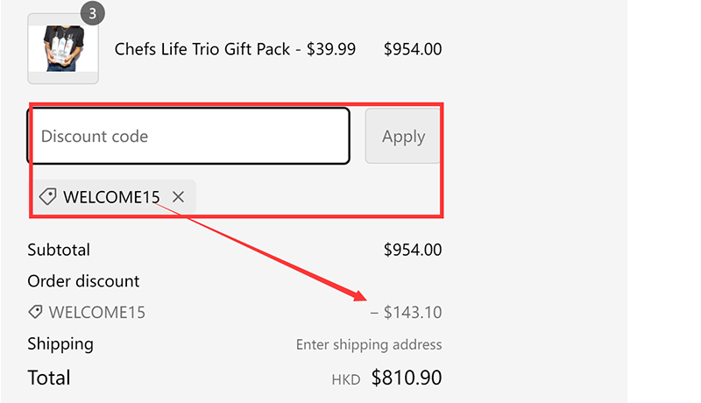Click the Order discount label
Viewport: 701px width, 403px height.
pyautogui.click(x=83, y=281)
